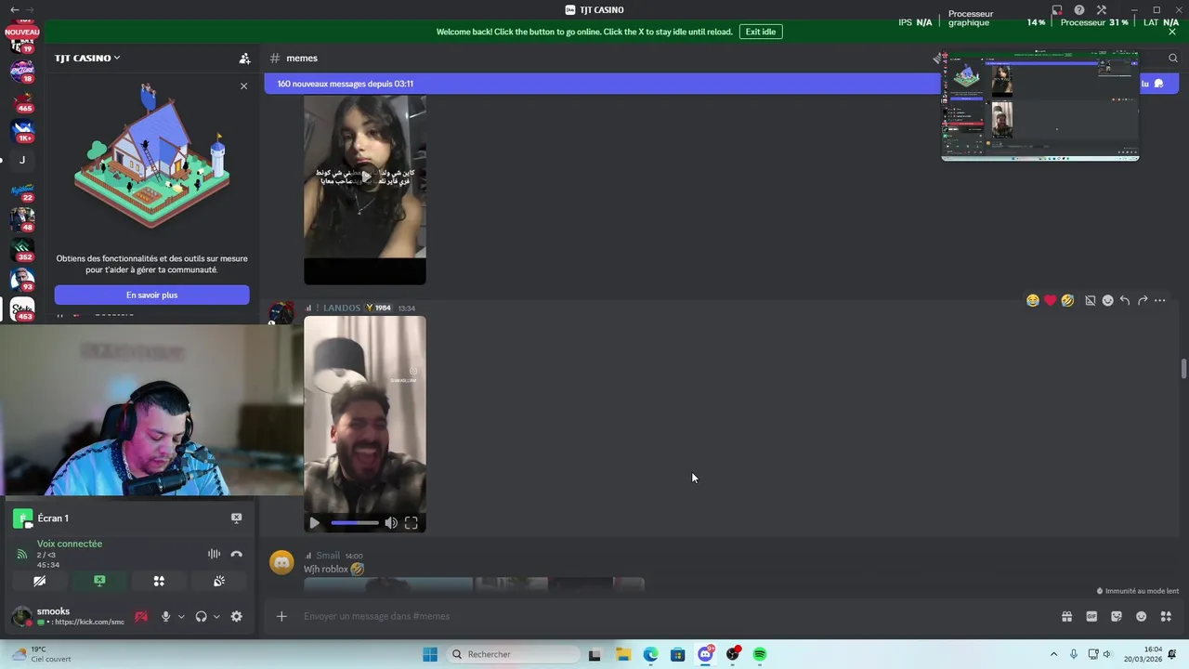Image resolution: width=1189 pixels, height=669 pixels.
Task: Open the apps launcher in message bar
Action: click(x=1167, y=616)
